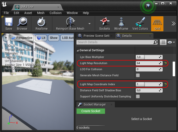Click the Reimport Base Mesh icon
Screen dimensions: 178x132
70,22
